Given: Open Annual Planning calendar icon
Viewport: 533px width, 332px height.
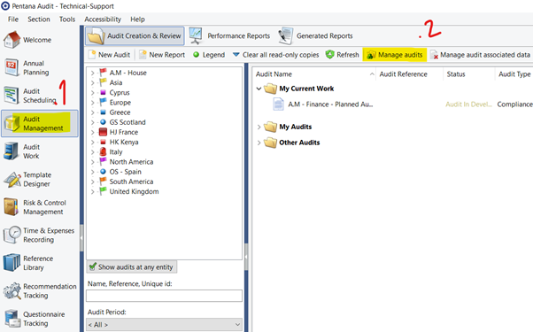Looking at the screenshot, I should click(x=12, y=67).
